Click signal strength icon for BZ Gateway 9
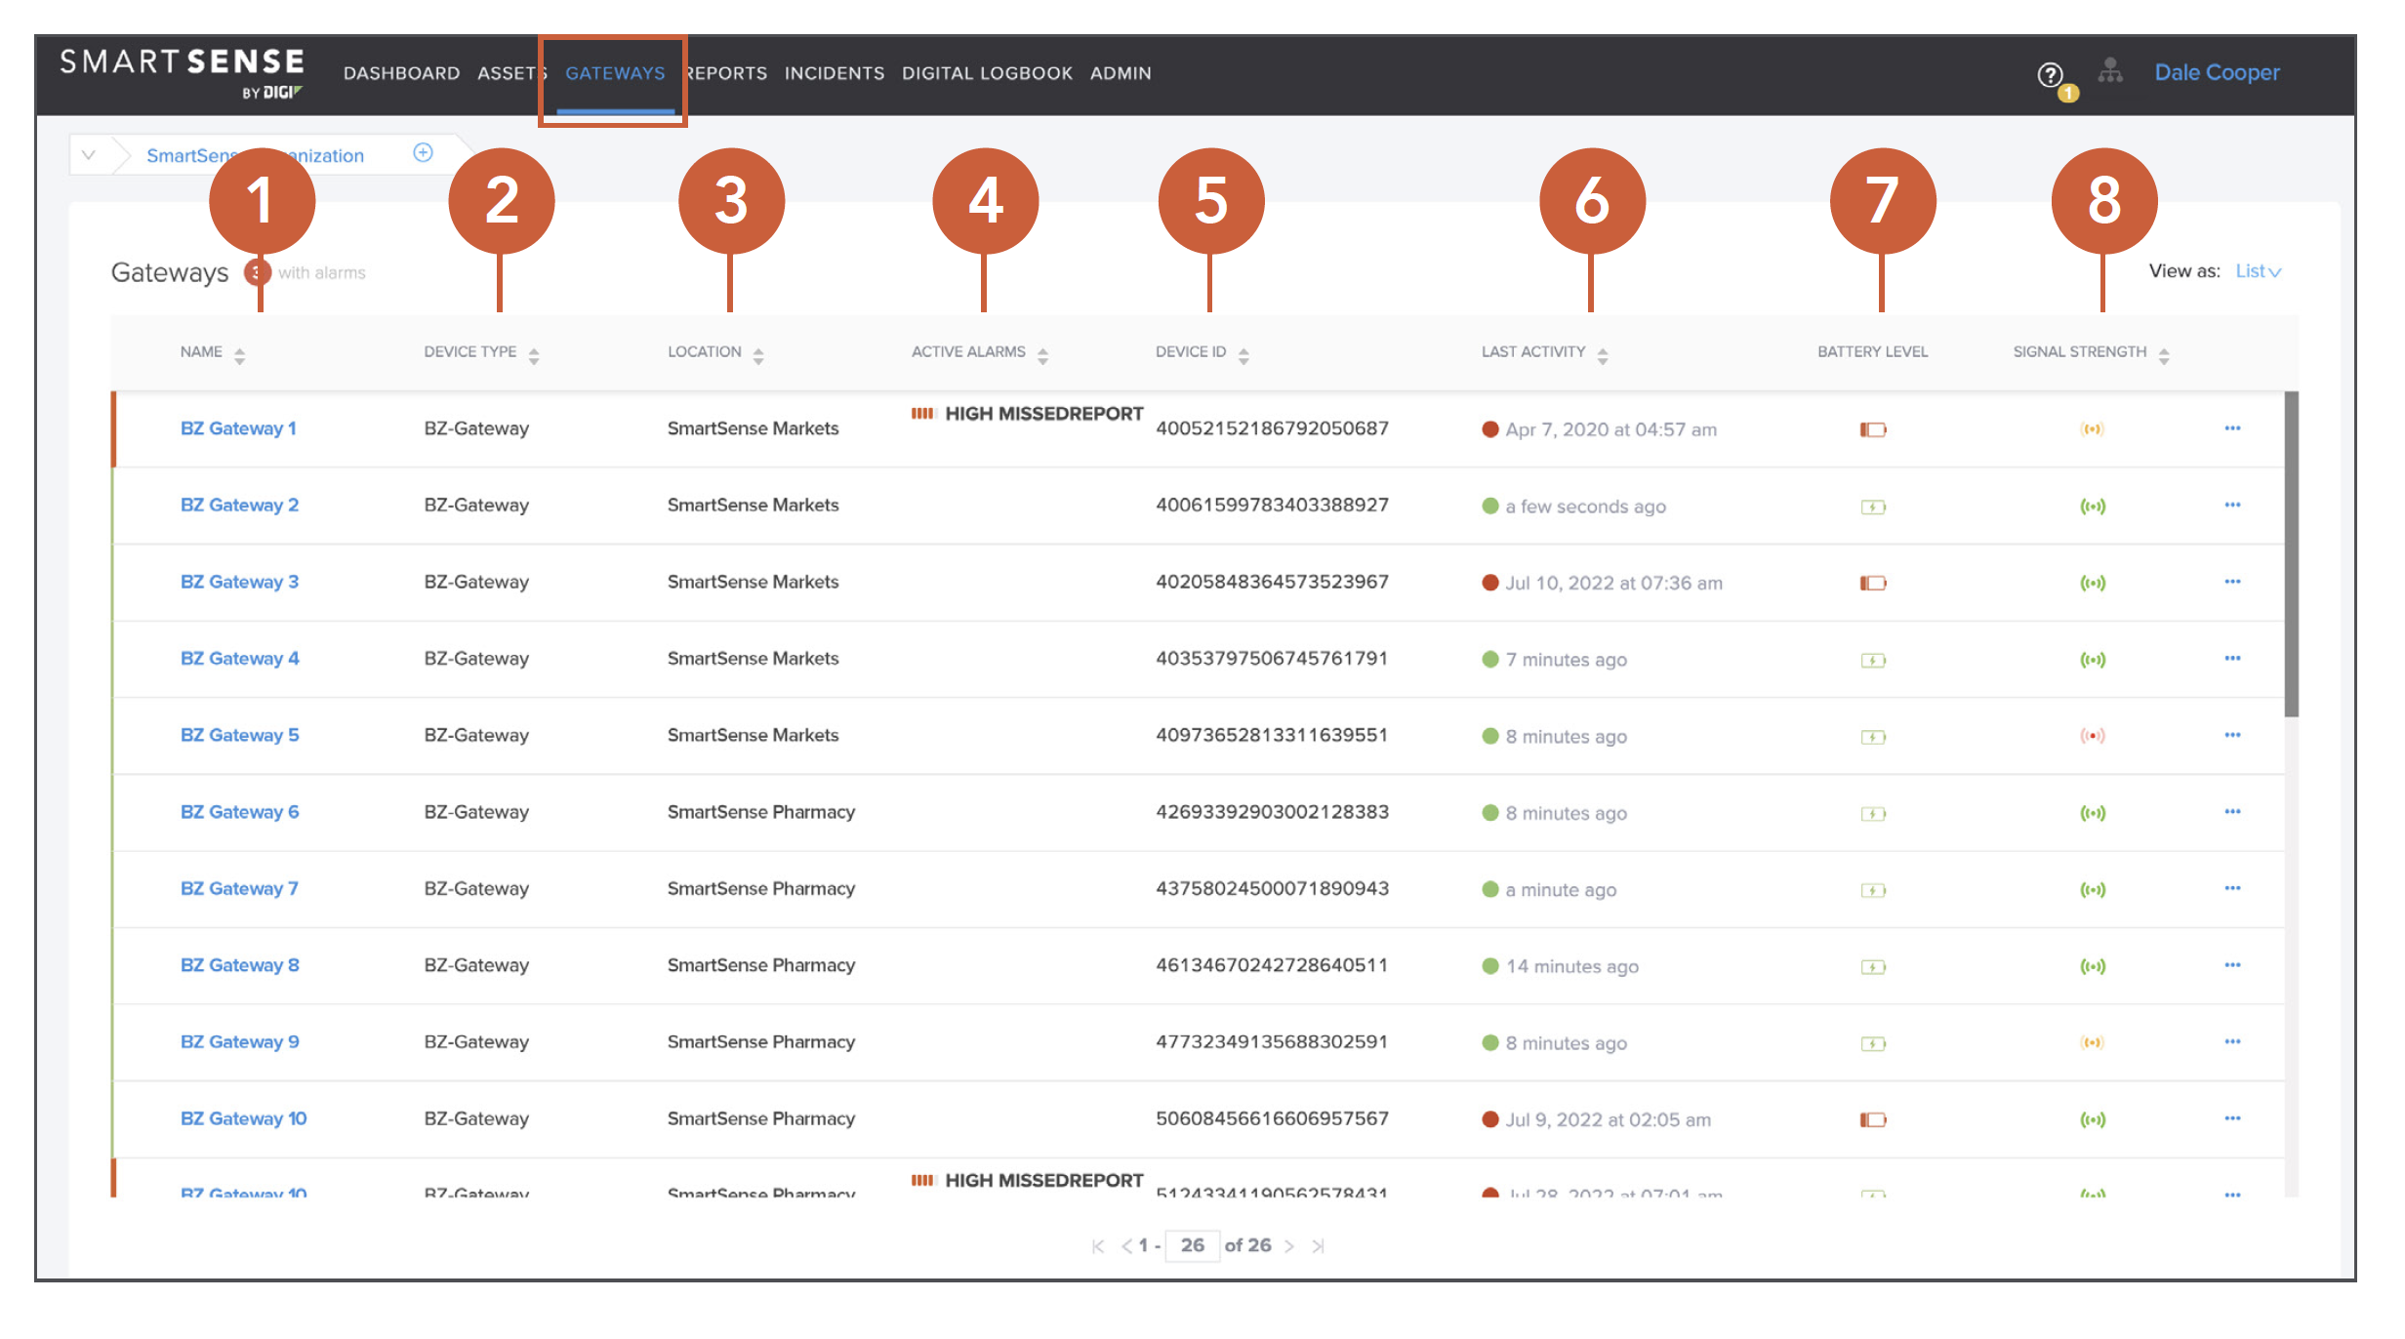The image size is (2405, 1339). pyautogui.click(x=2093, y=1042)
